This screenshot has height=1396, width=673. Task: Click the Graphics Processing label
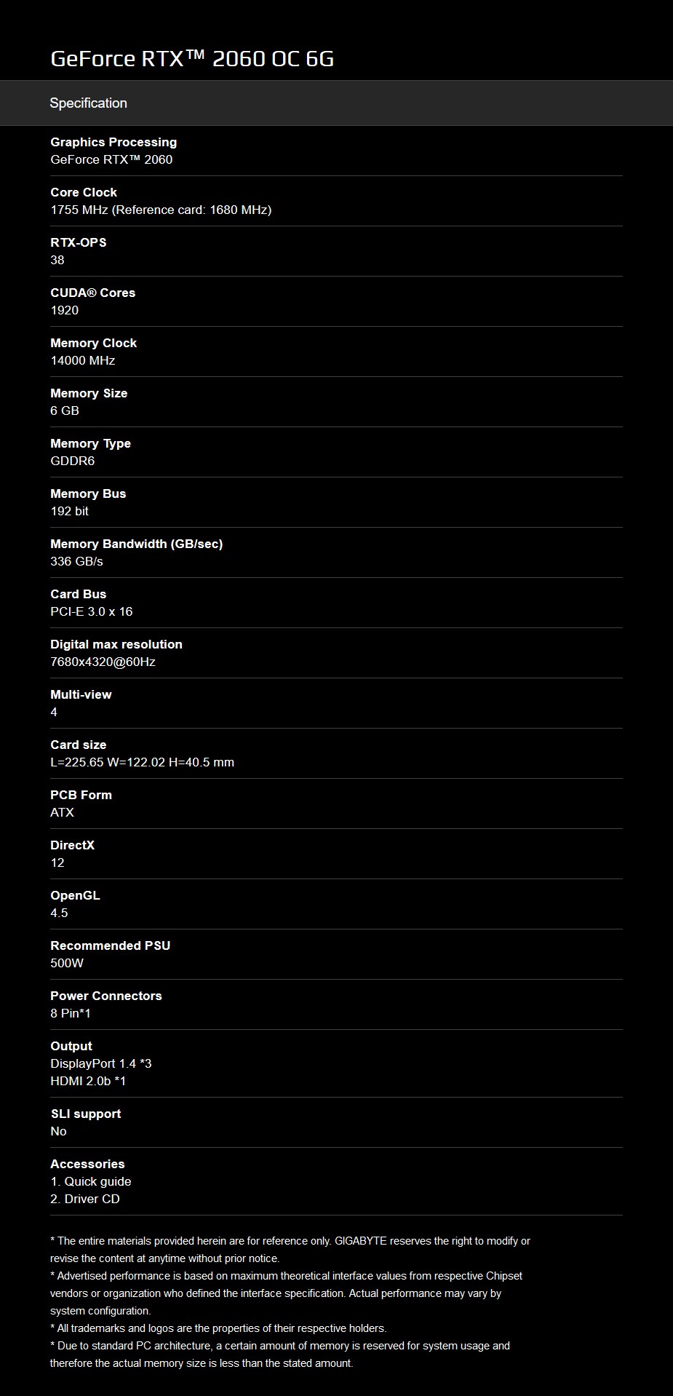[x=114, y=142]
